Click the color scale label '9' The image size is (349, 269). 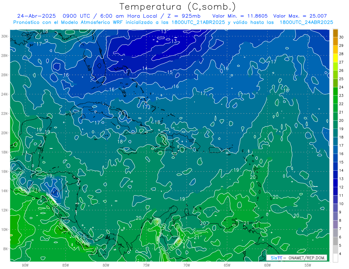pos(340,212)
